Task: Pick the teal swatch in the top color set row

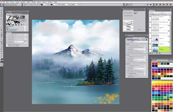Action: pyautogui.click(x=162, y=64)
